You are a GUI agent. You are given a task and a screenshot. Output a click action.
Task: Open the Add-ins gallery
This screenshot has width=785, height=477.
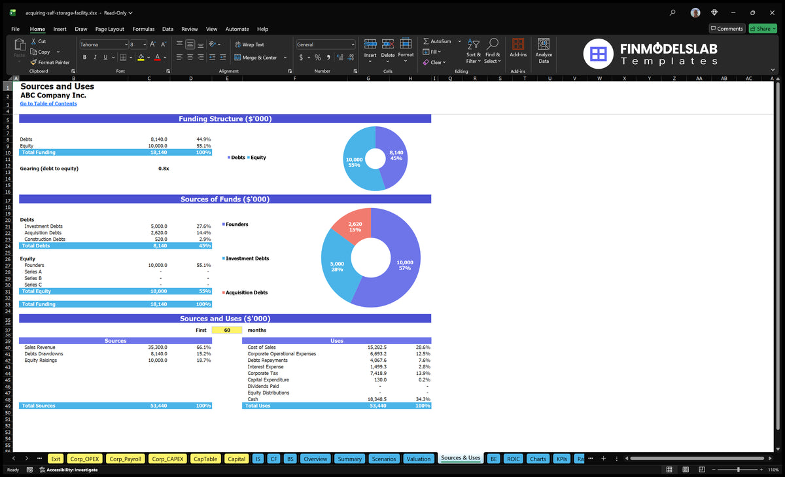tap(518, 48)
